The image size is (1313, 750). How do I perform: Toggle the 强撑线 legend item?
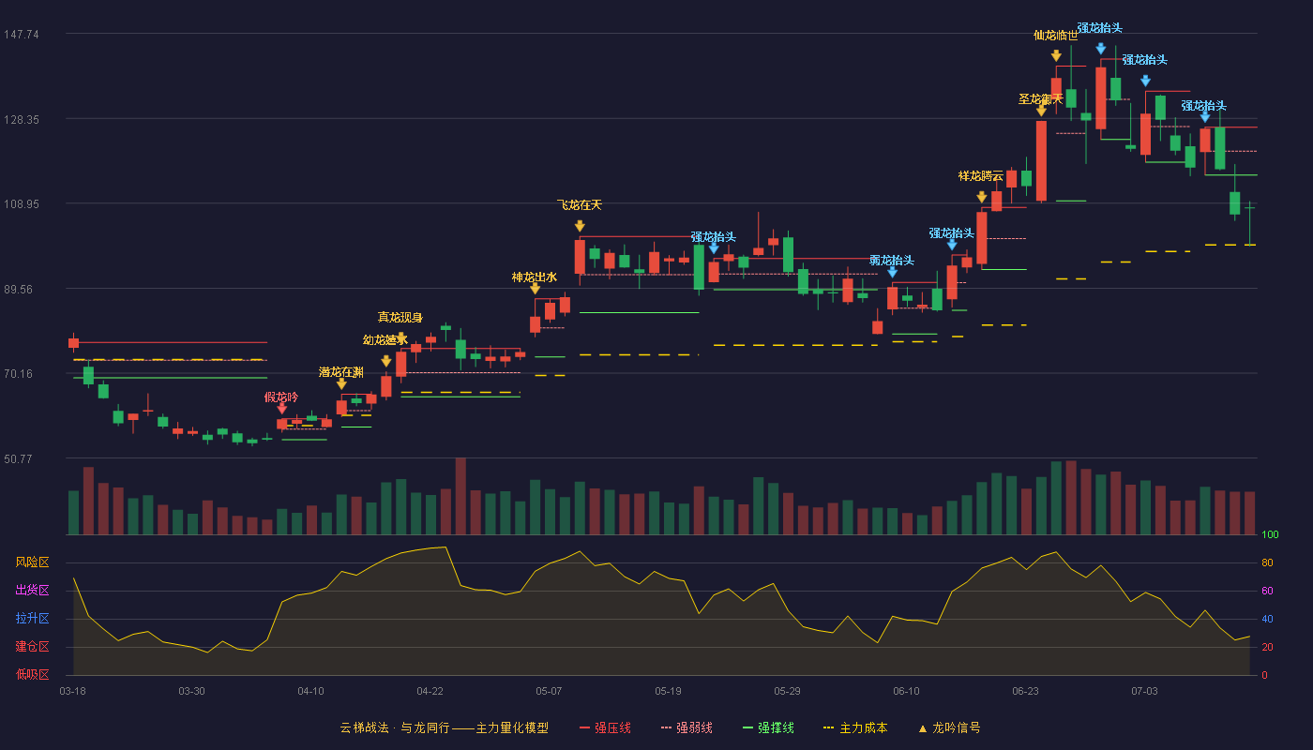click(x=768, y=727)
